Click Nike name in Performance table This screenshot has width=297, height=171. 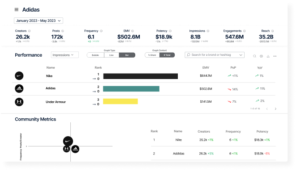click(49, 76)
